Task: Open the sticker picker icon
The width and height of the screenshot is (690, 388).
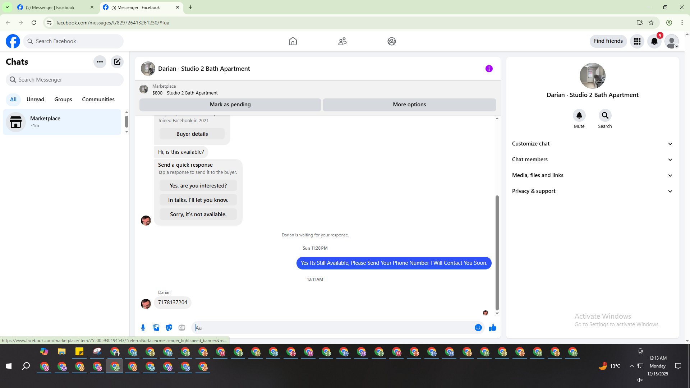Action: [x=169, y=328]
